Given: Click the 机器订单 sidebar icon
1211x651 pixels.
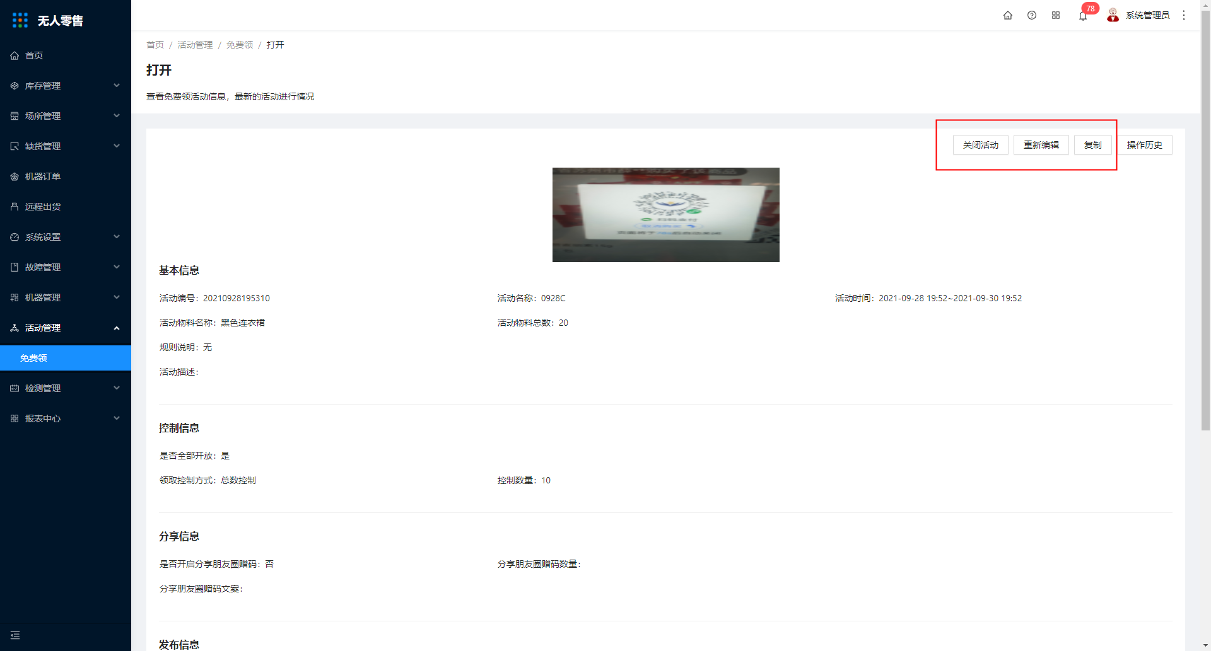Looking at the screenshot, I should coord(15,176).
